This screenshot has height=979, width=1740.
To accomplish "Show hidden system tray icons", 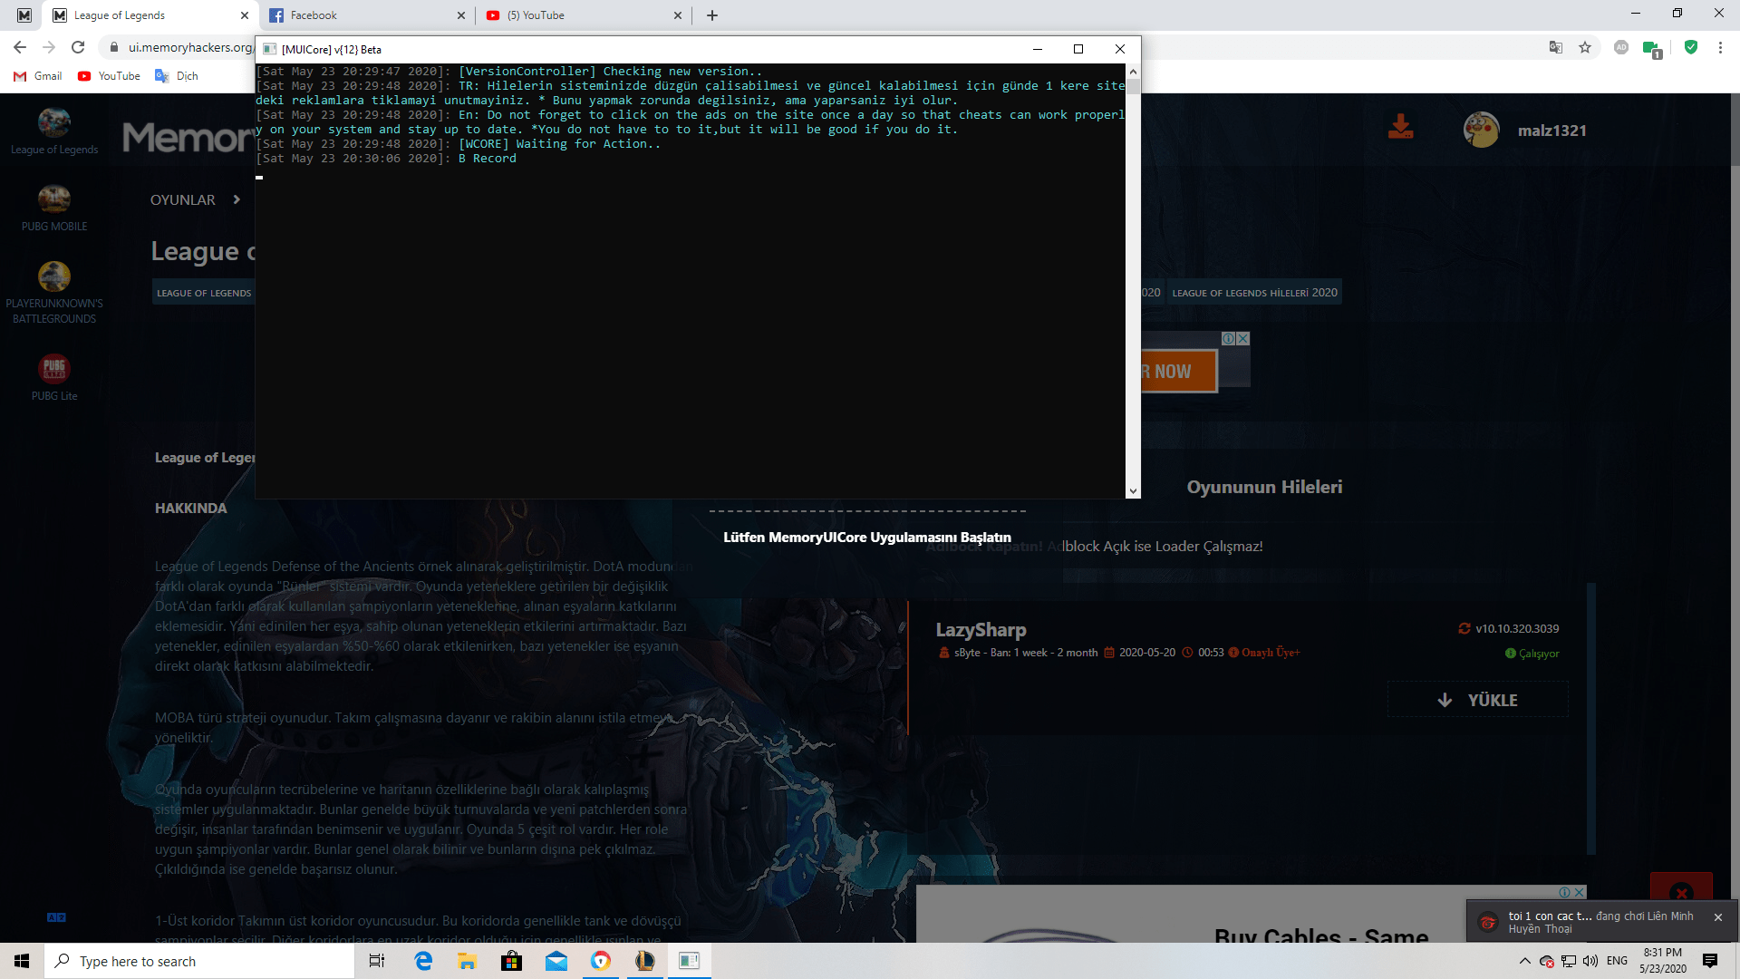I will (1524, 961).
